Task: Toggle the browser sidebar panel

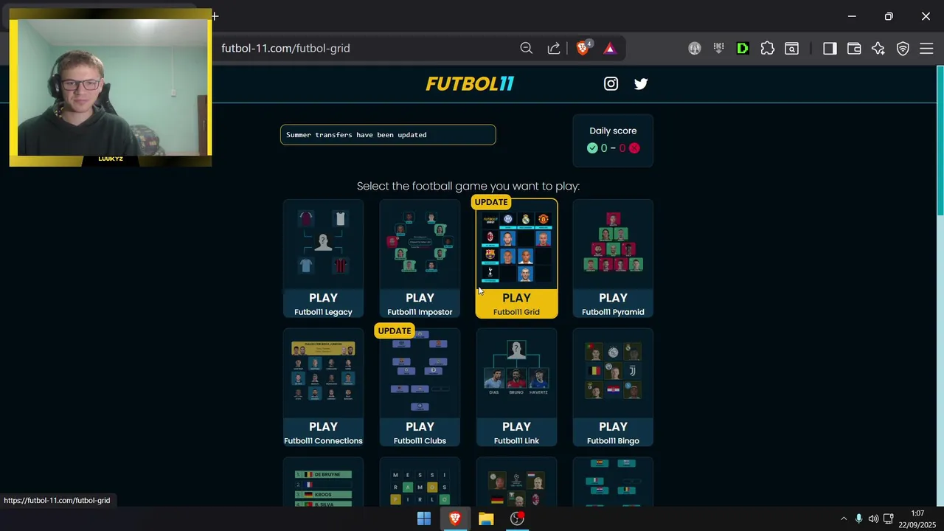Action: click(830, 48)
